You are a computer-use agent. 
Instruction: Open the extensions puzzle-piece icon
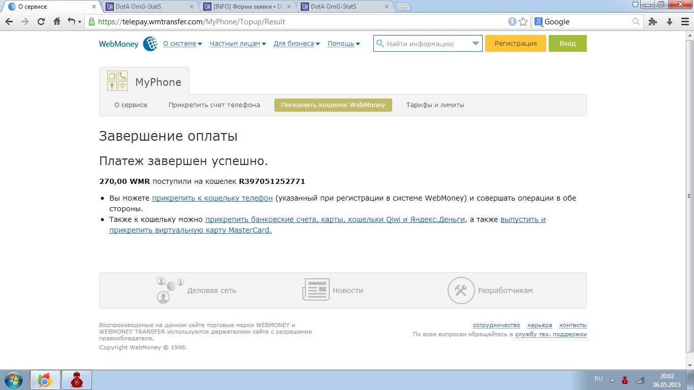(653, 22)
